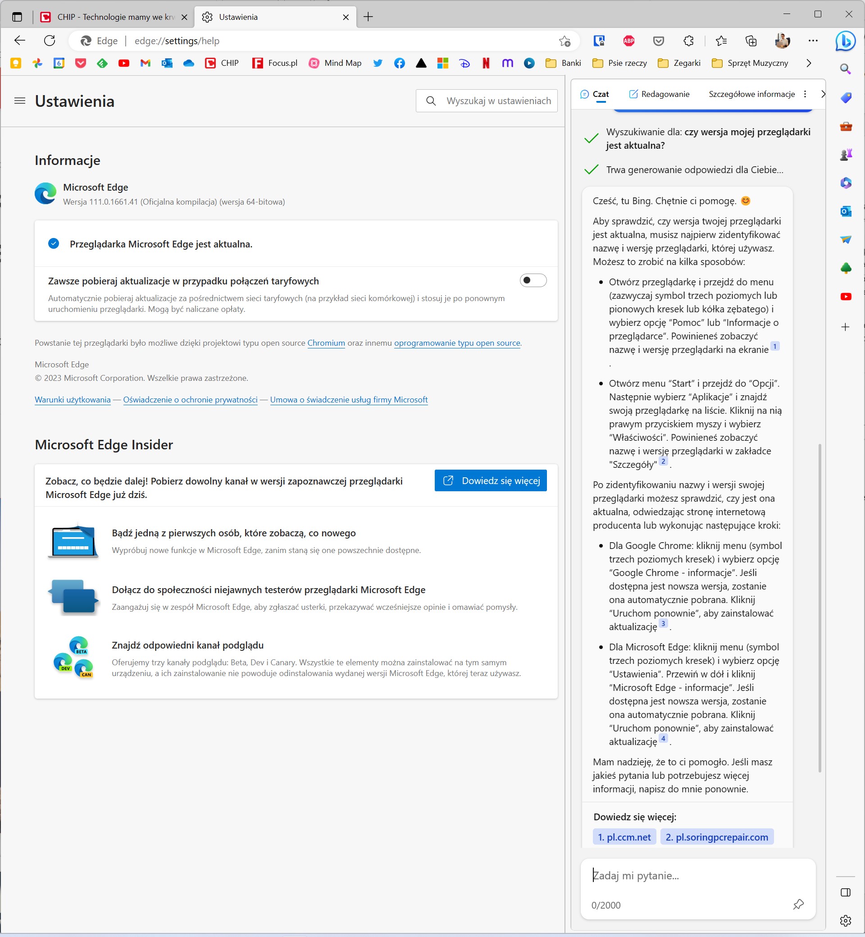Open the settings hamburger menu
This screenshot has height=937, width=865.
pos(20,101)
